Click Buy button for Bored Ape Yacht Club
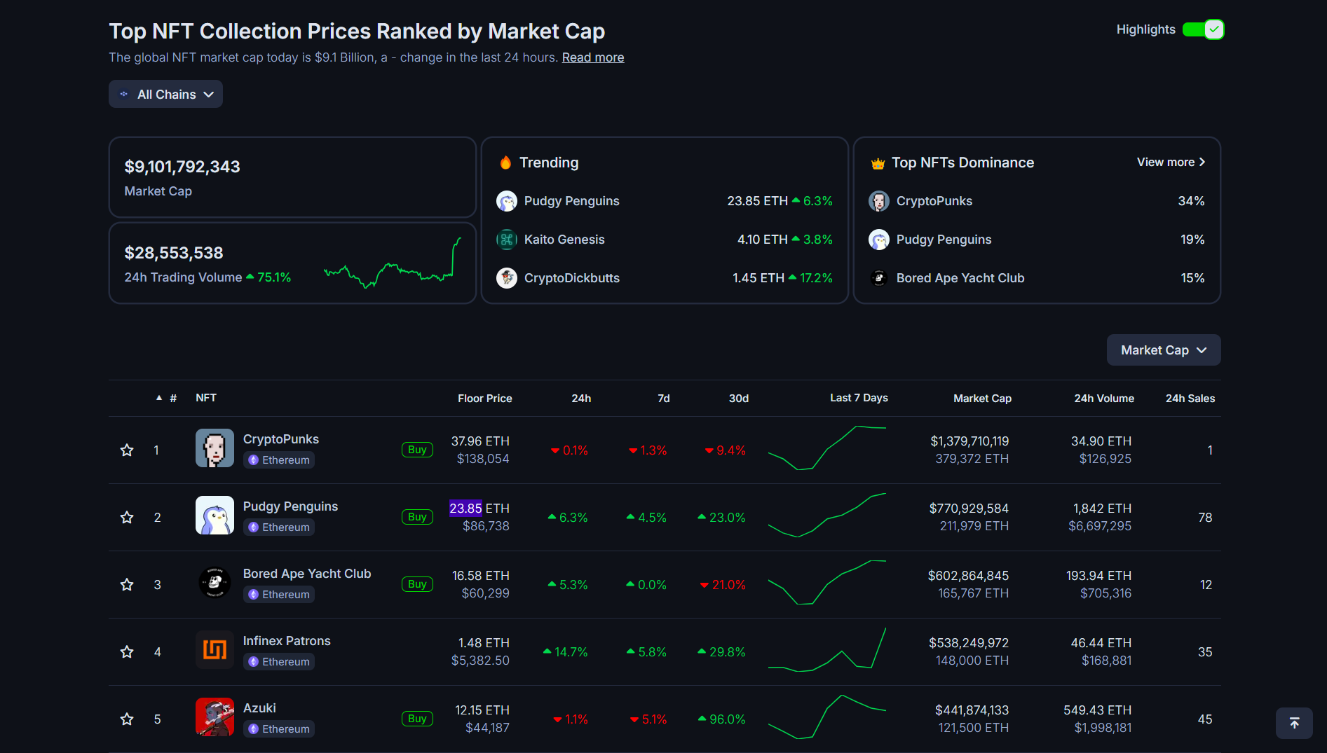 pyautogui.click(x=417, y=584)
